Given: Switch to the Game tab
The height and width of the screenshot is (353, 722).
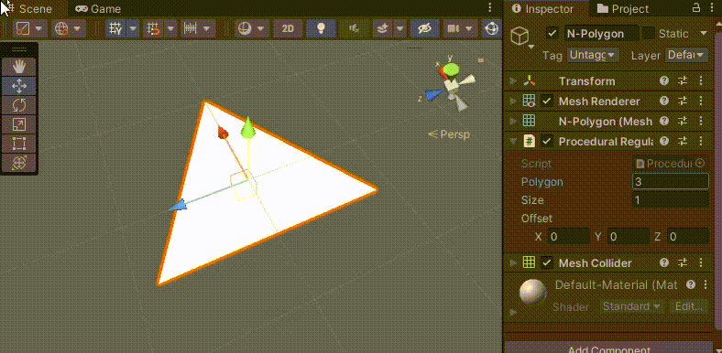Looking at the screenshot, I should click(x=98, y=9).
